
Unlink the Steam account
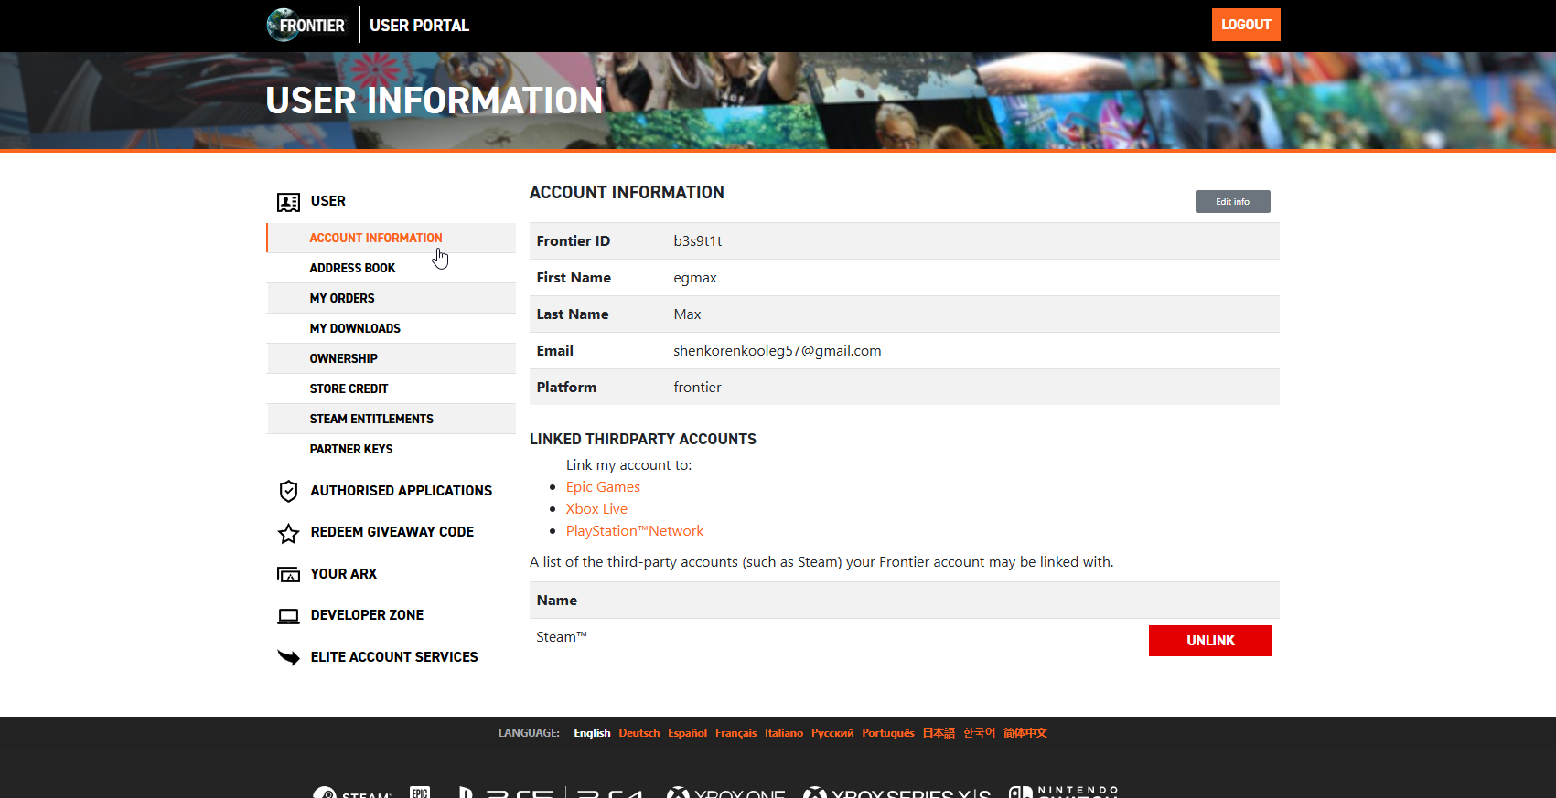pyautogui.click(x=1210, y=641)
